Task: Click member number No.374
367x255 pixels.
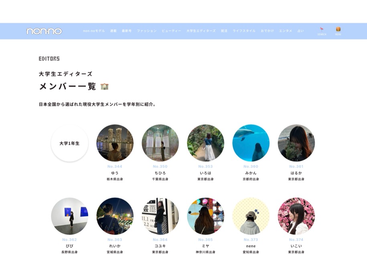Action: coord(296,239)
